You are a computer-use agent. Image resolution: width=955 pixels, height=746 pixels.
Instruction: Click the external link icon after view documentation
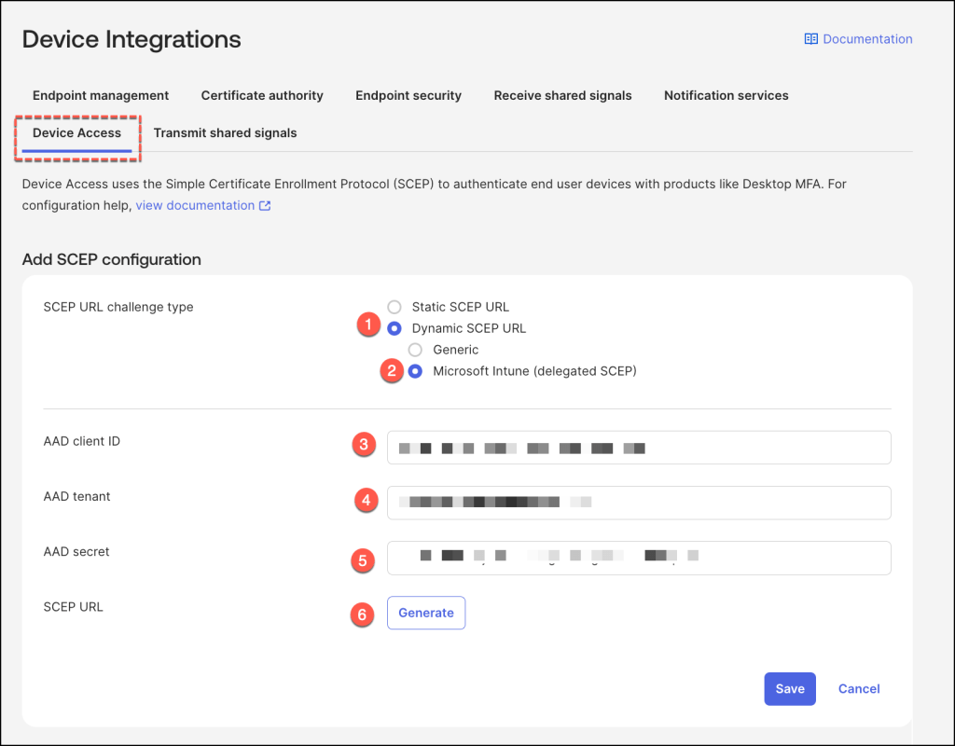pos(265,206)
